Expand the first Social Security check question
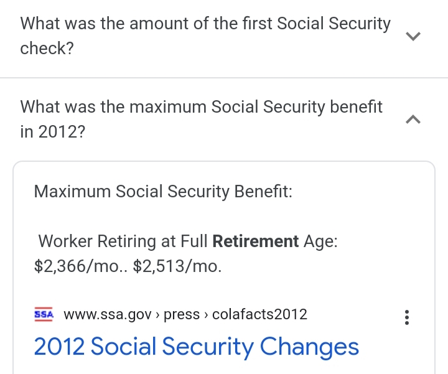This screenshot has width=448, height=374. point(413,36)
